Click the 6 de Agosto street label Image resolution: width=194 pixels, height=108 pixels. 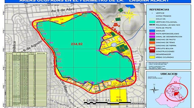[x=33, y=46]
